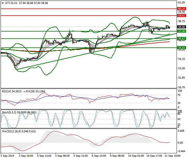This screenshot has width=188, height=159.
Task: Select the 9 Sep 08:00 time label
Action: click(x=117, y=156)
